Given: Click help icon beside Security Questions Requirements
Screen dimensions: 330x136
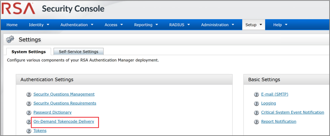Looking at the screenshot, I should (29, 104).
